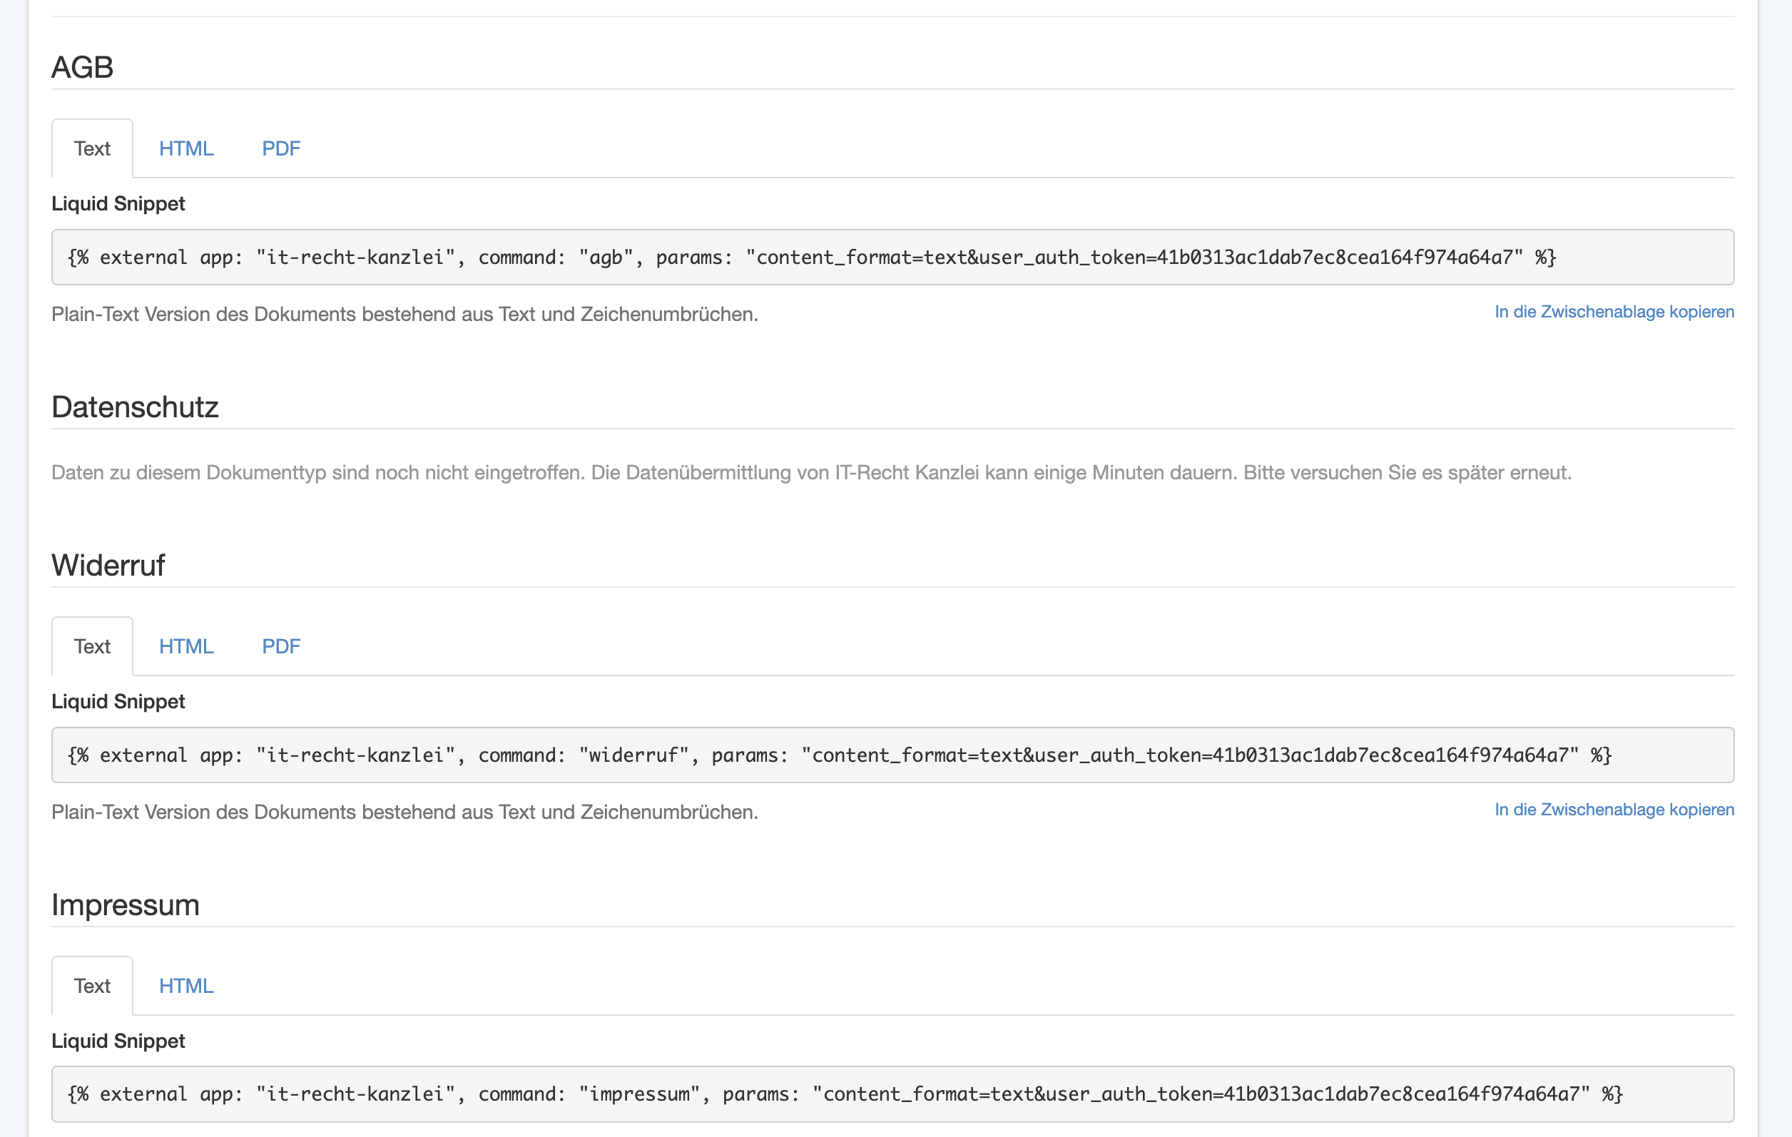Open the PDF tab under Widerruf
1792x1137 pixels.
280,646
